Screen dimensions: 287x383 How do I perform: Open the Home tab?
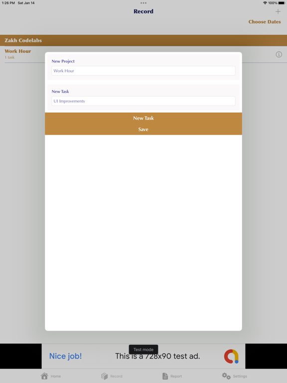pos(51,376)
